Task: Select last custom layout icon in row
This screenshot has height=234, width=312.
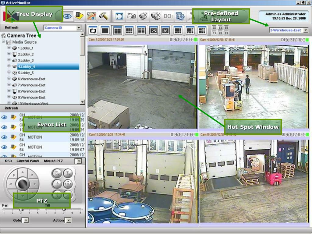Action: pos(202,30)
